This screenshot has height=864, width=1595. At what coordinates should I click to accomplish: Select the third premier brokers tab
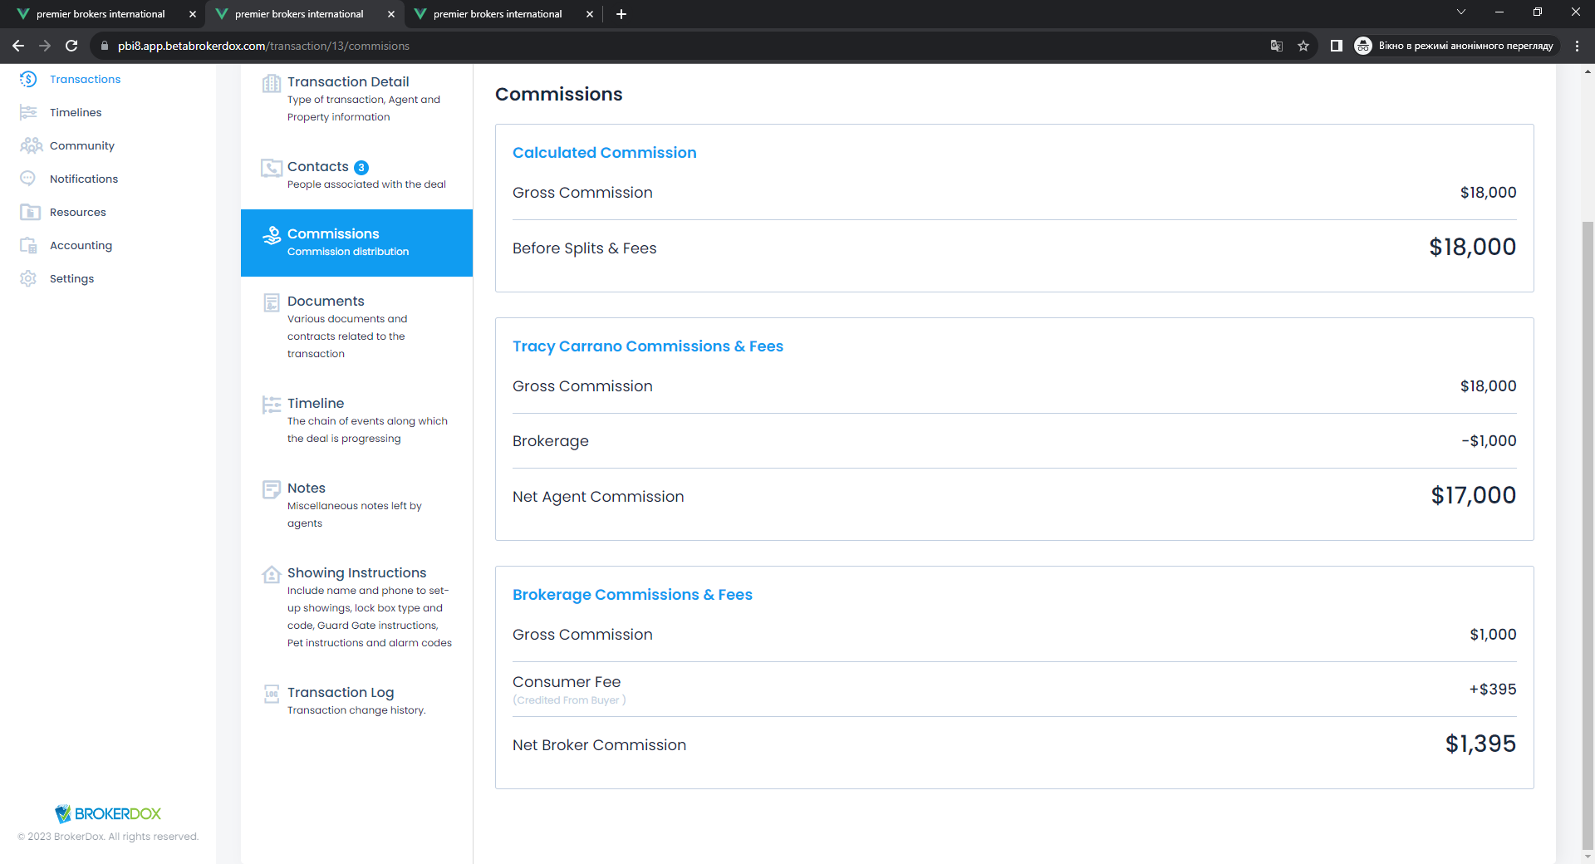498,14
